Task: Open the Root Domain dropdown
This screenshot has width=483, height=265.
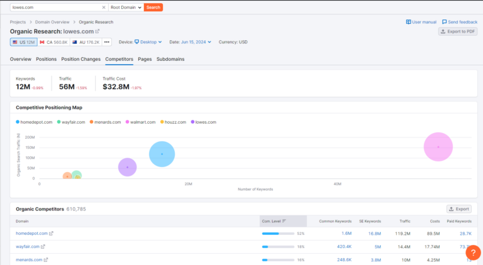Action: pos(126,8)
